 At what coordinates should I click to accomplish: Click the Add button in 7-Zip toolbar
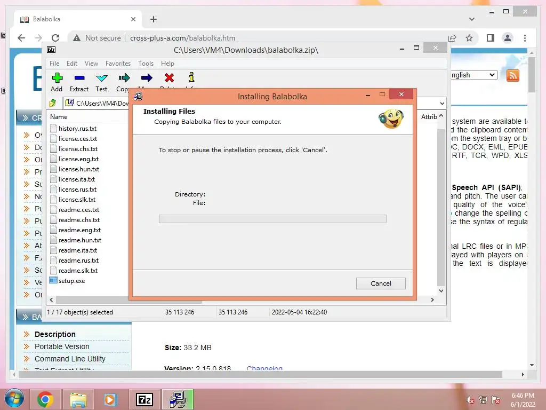tap(57, 82)
